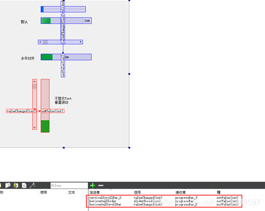Click the progressBar_2 receiver cell
Screen dimensions: 265x211
click(186, 204)
